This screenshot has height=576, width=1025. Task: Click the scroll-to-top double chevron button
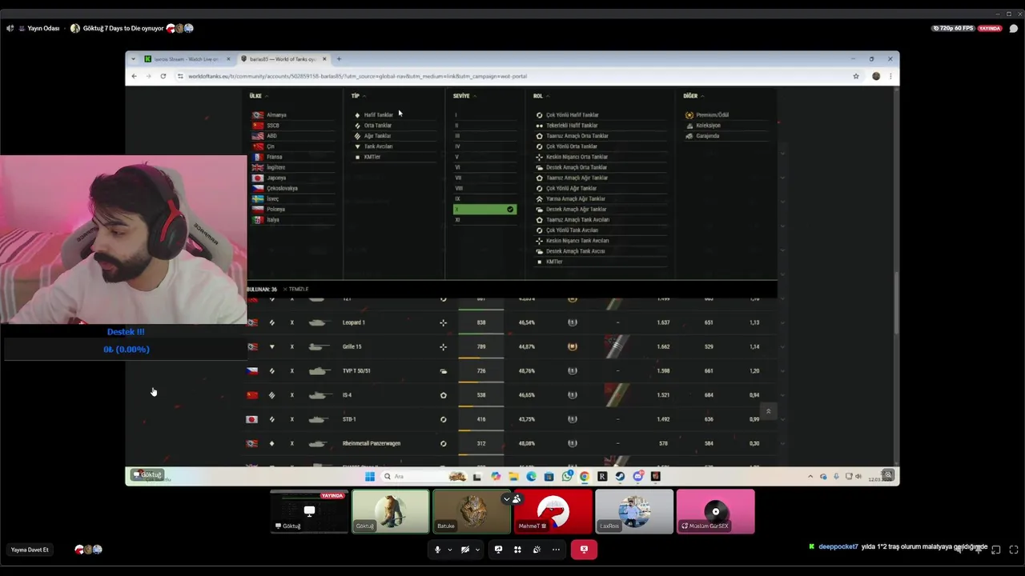coord(768,411)
